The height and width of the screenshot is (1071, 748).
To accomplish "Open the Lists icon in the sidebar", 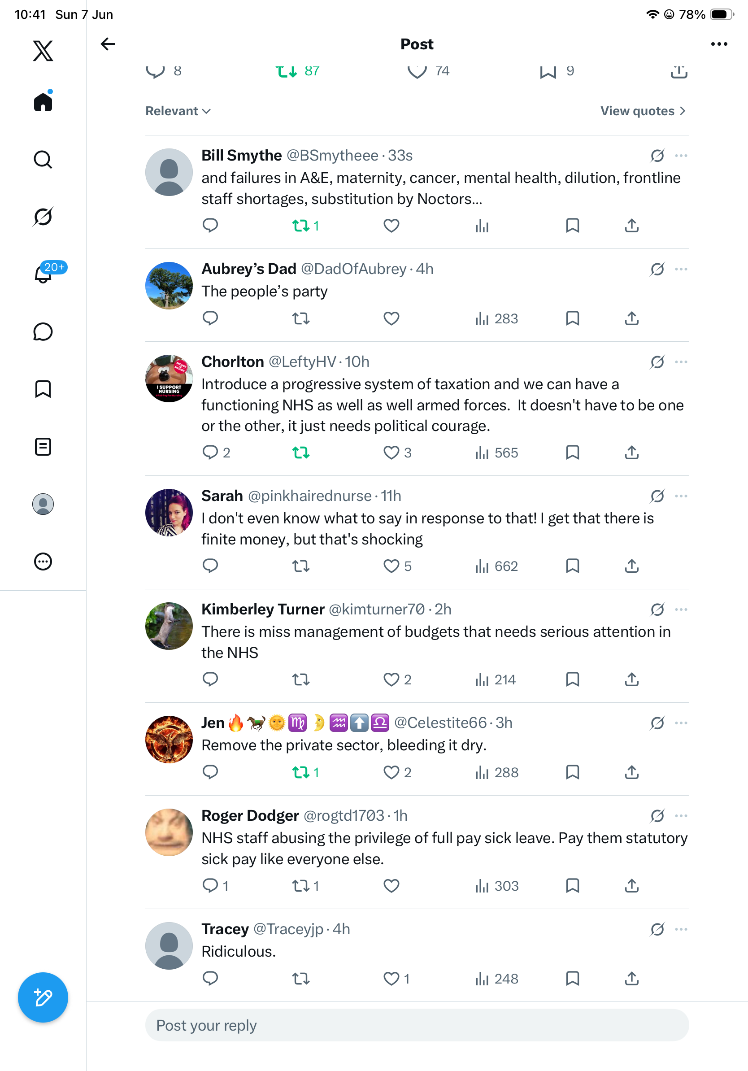I will (43, 446).
